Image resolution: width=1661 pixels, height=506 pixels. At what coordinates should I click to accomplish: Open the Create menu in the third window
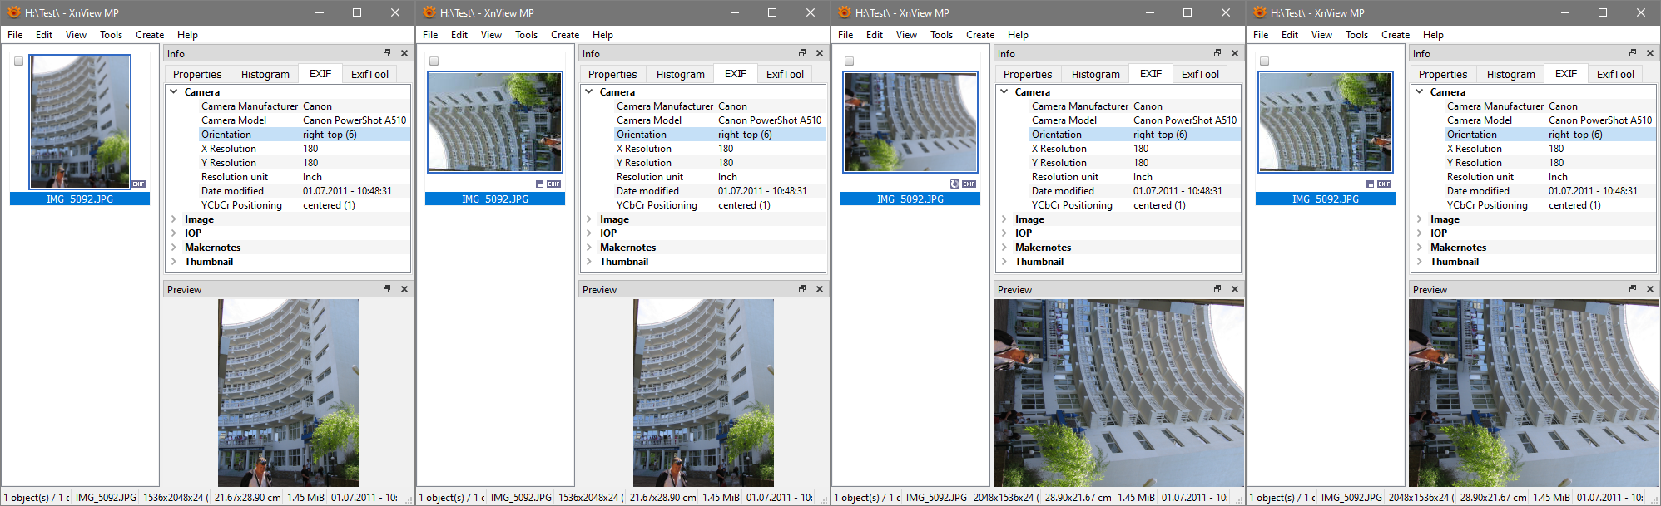[x=979, y=35]
